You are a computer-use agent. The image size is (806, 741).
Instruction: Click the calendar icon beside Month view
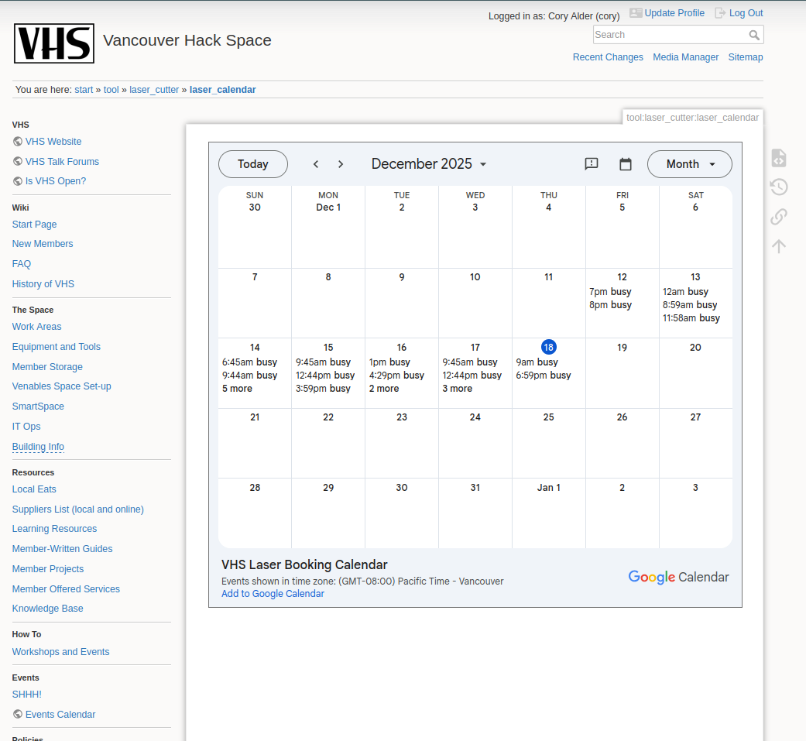(626, 164)
